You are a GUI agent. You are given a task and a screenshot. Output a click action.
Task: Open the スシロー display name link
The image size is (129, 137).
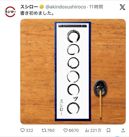tap(29, 7)
